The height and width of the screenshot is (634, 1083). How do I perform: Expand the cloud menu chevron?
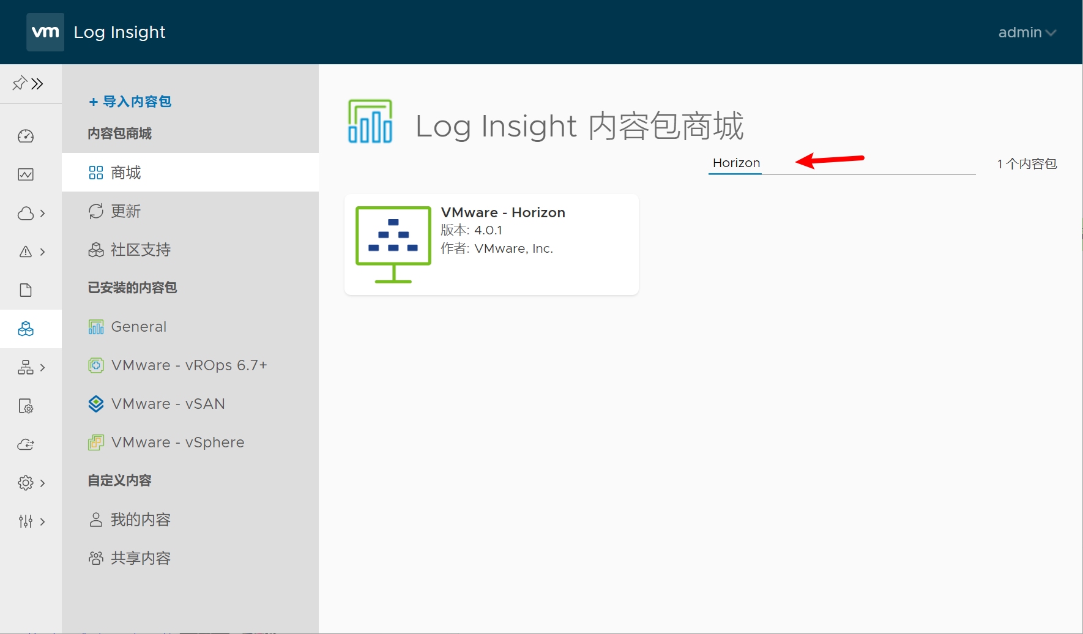pyautogui.click(x=42, y=214)
